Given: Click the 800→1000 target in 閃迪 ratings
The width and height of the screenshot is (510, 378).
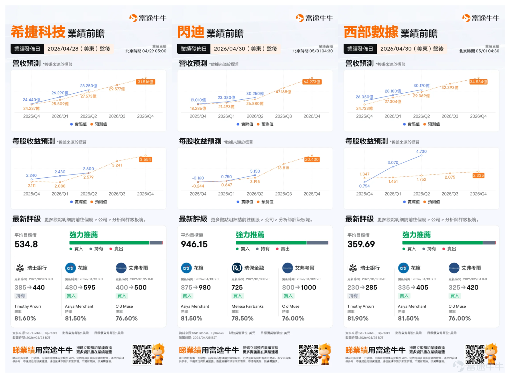Looking at the screenshot, I should coord(299,288).
